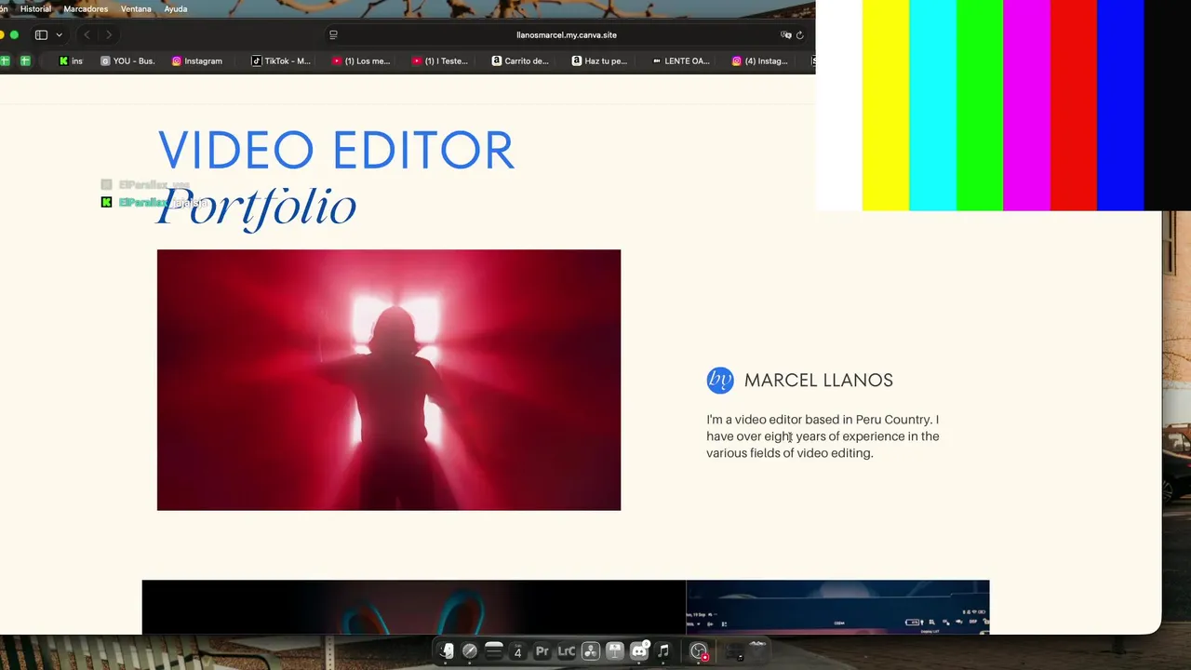Open Music app from the Dock

(x=663, y=651)
